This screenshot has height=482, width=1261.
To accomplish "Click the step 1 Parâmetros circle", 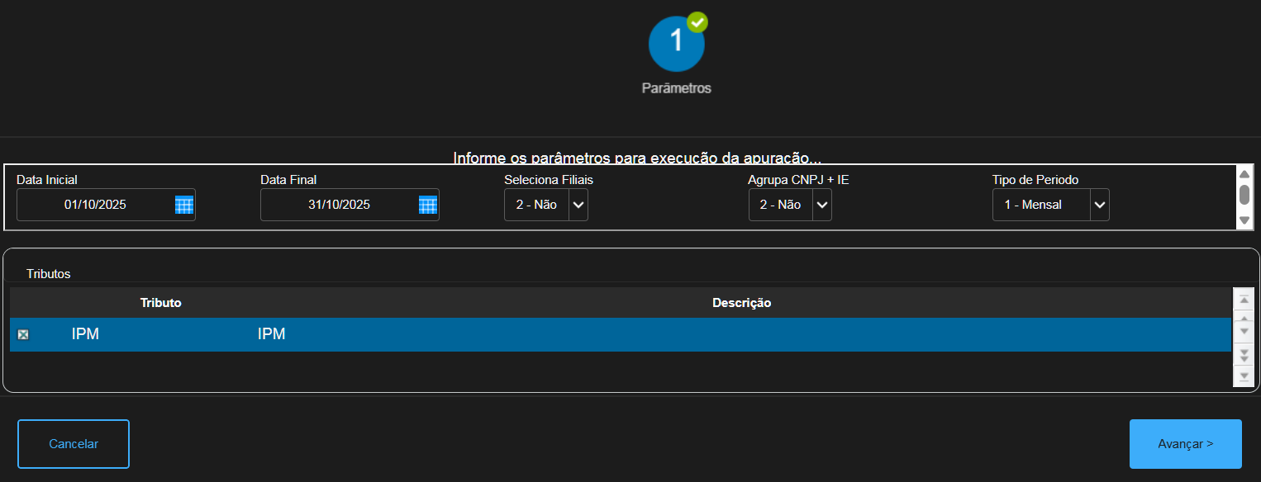I will coord(676,42).
